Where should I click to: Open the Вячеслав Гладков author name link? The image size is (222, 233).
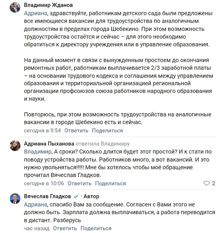(47, 196)
